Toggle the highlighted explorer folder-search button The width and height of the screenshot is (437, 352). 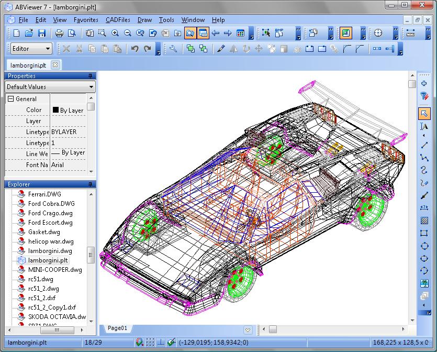(190, 33)
